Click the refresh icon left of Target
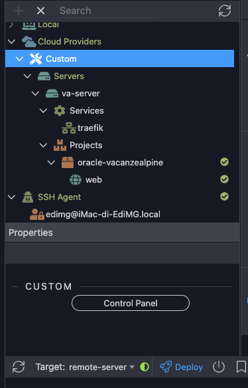 click(x=19, y=367)
